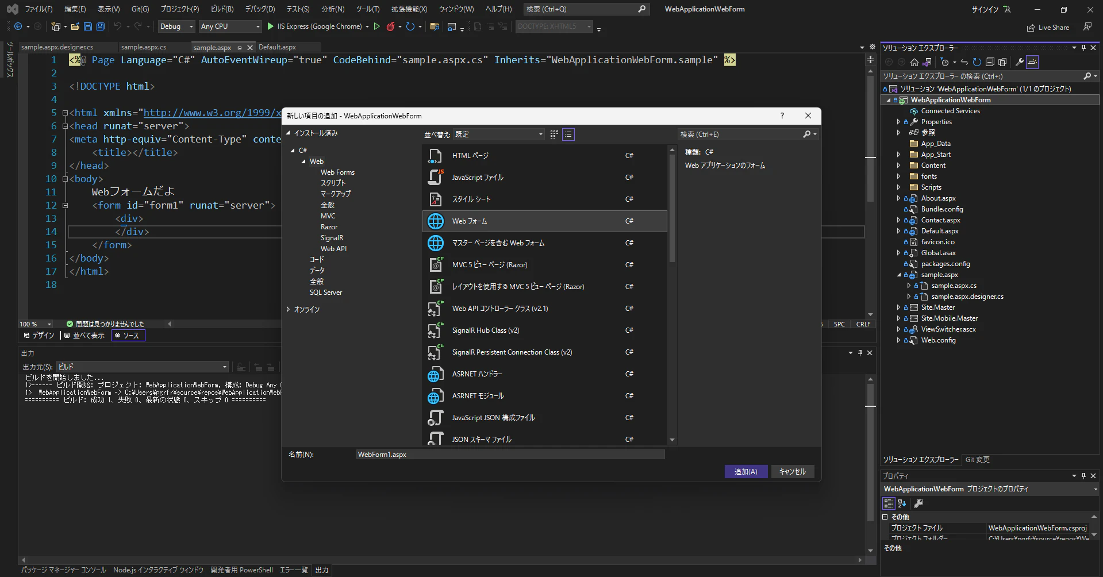The height and width of the screenshot is (577, 1103).
Task: Click the HTML ページ template icon in the dialog
Action: [x=436, y=156]
